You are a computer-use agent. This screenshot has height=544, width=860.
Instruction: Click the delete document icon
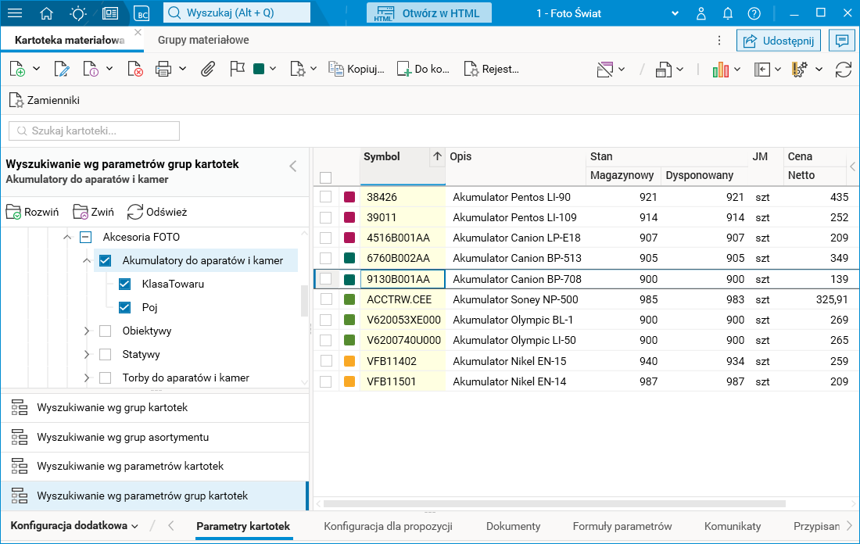tap(134, 69)
